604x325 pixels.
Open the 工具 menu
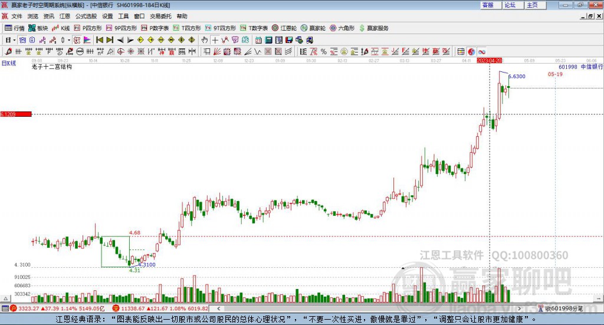(123, 16)
